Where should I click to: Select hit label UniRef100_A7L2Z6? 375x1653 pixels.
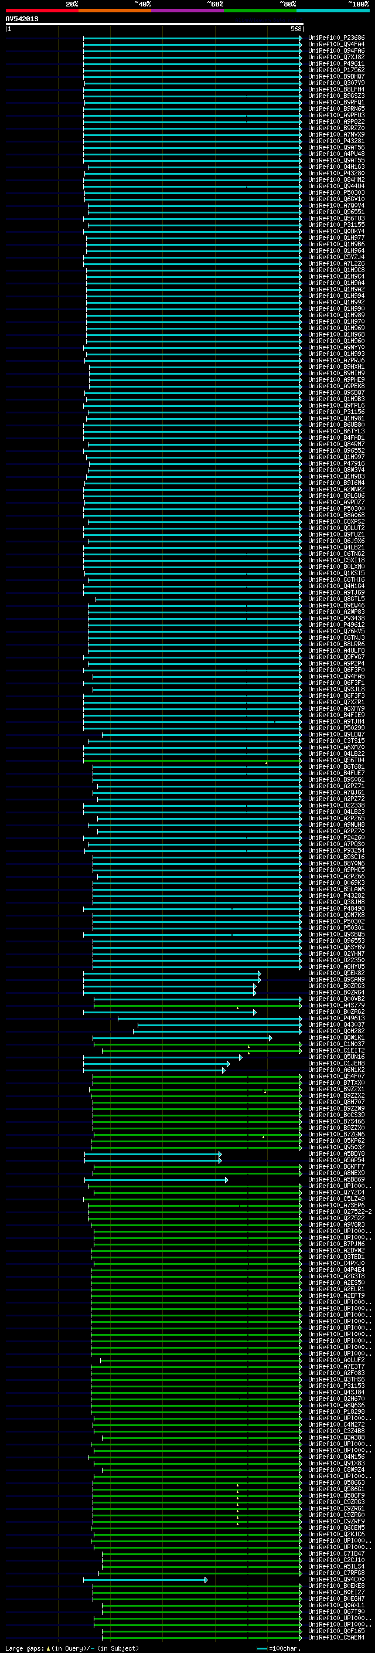pos(336,264)
